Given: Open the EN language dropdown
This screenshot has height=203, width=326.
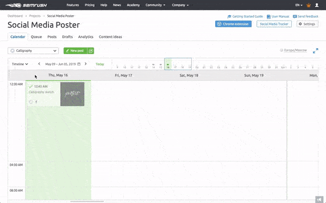Looking at the screenshot, I should [299, 5].
